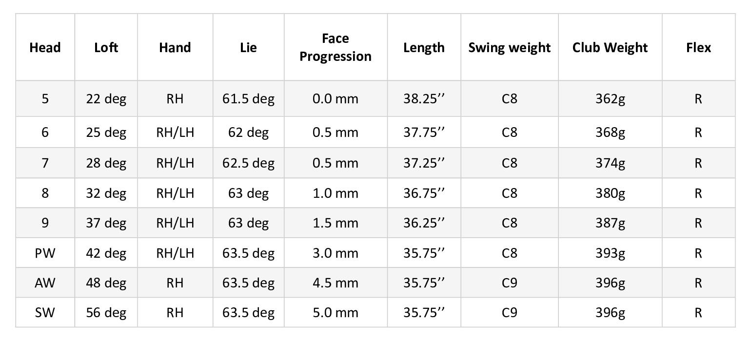Click the Face Progression header cell

pos(336,47)
